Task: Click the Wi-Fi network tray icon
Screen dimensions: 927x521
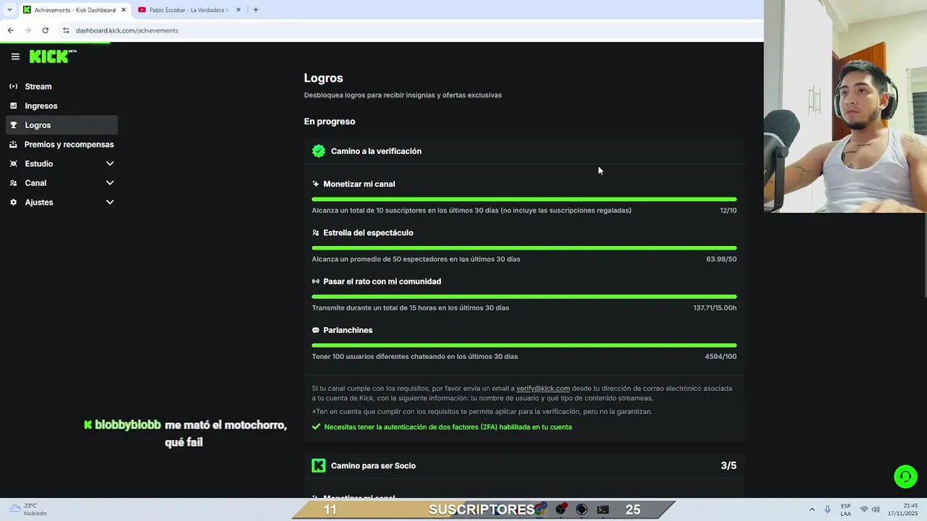Action: (x=864, y=509)
